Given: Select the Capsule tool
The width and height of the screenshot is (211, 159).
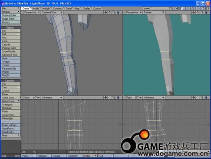Looking at the screenshot, I should click(x=10, y=44).
